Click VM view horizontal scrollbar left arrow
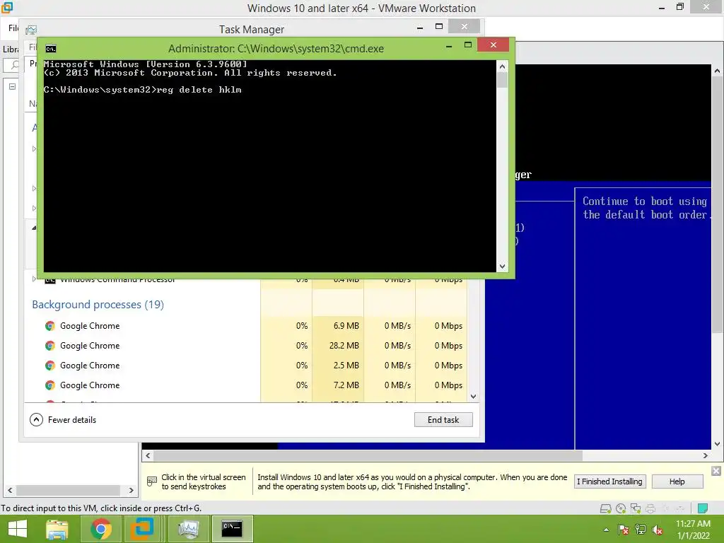The width and height of the screenshot is (724, 543). pyautogui.click(x=148, y=456)
